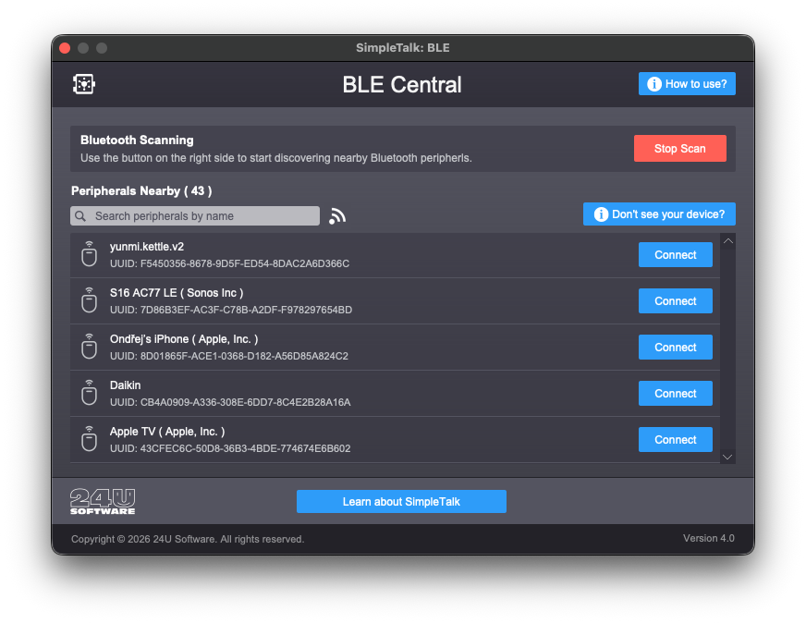Select the yunmi.kettle.v2 name text
Image resolution: width=806 pixels, height=623 pixels.
(147, 247)
